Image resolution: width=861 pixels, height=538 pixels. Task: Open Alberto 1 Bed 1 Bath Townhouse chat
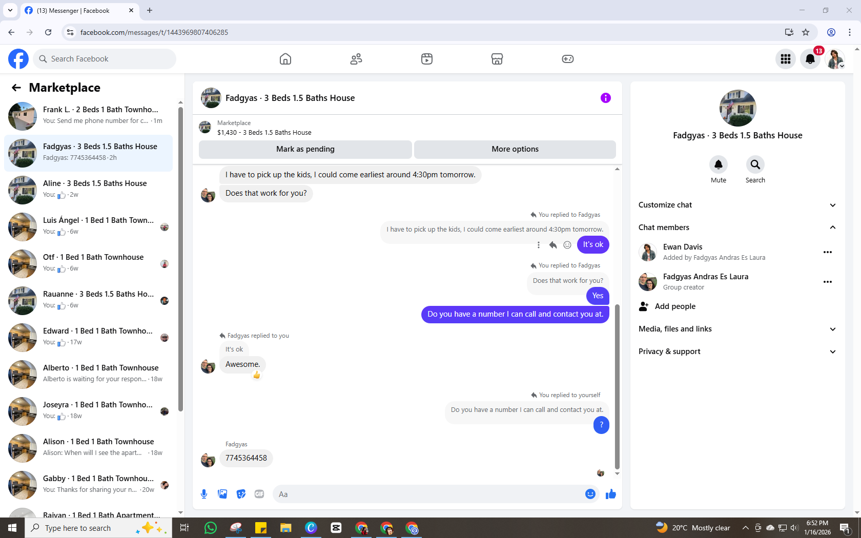[x=88, y=374]
